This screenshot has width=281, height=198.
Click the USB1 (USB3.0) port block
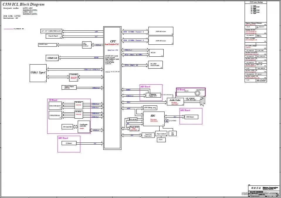[x=55, y=106]
